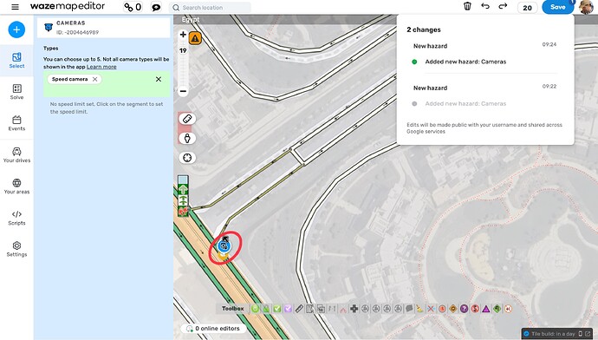Open the Settings tab
598x340 pixels.
tap(16, 249)
